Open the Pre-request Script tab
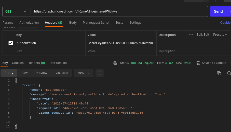Image resolution: width=231 pixels, height=132 pixels. tap(96, 23)
